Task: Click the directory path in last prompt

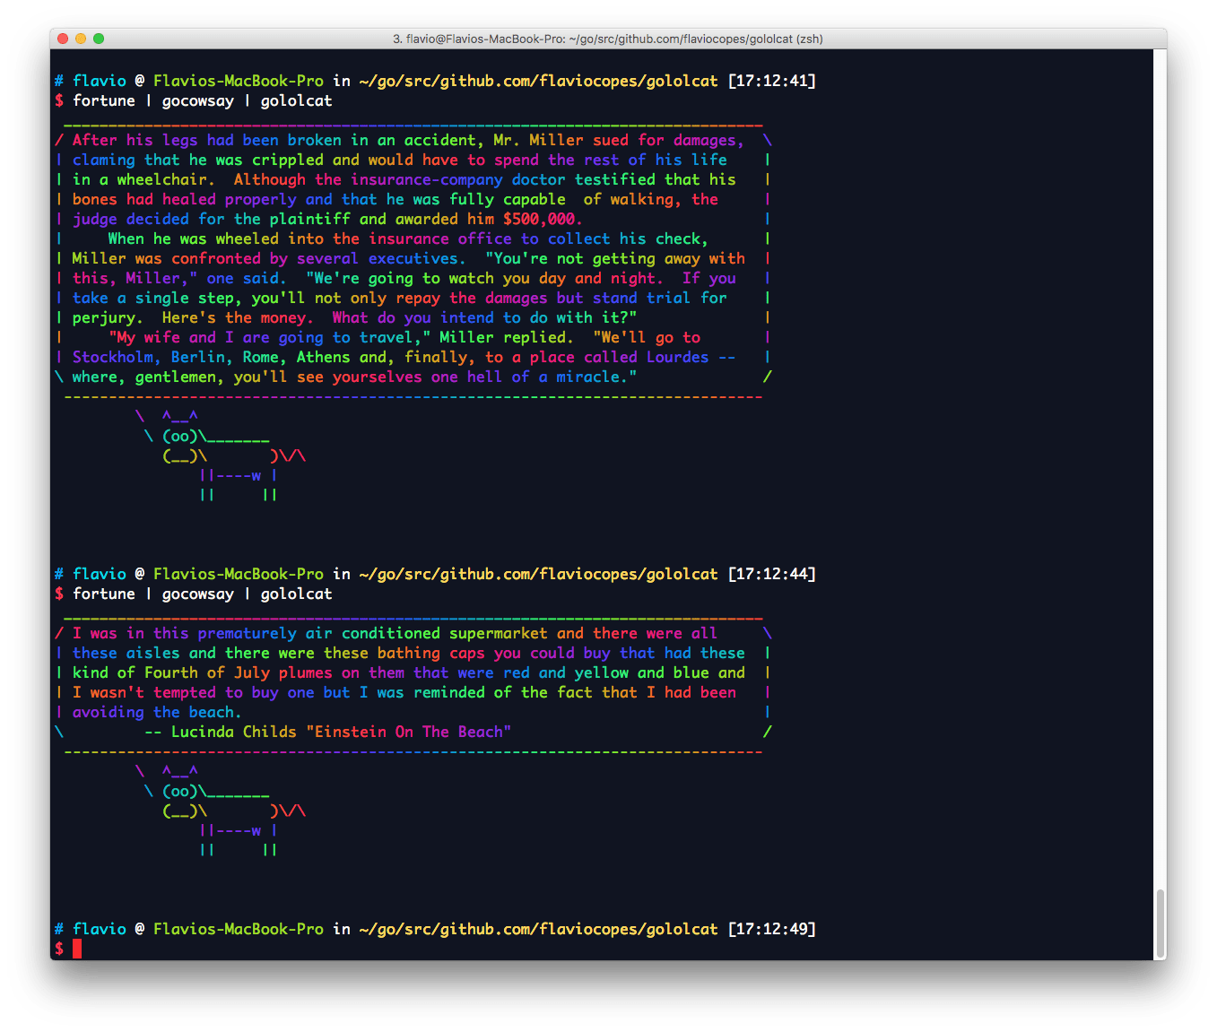Action: click(x=538, y=929)
